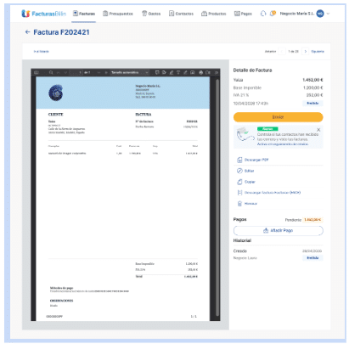Screen dimensions: 349x349
Task: Click the PDF zoom out button
Action: click(x=99, y=72)
